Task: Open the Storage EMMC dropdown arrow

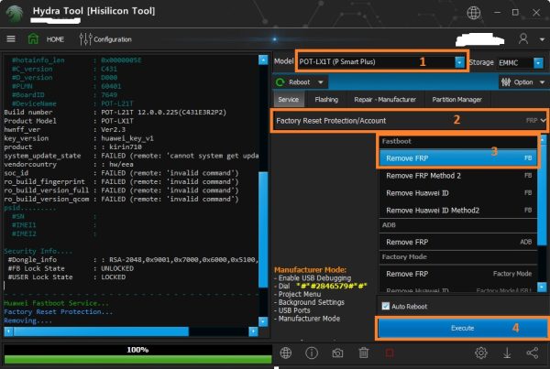Action: click(538, 63)
